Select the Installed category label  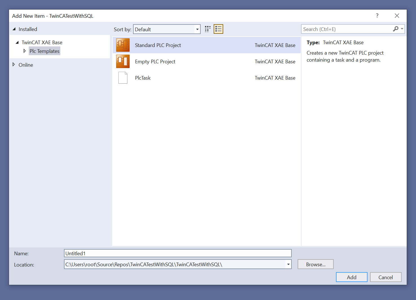pyautogui.click(x=28, y=29)
